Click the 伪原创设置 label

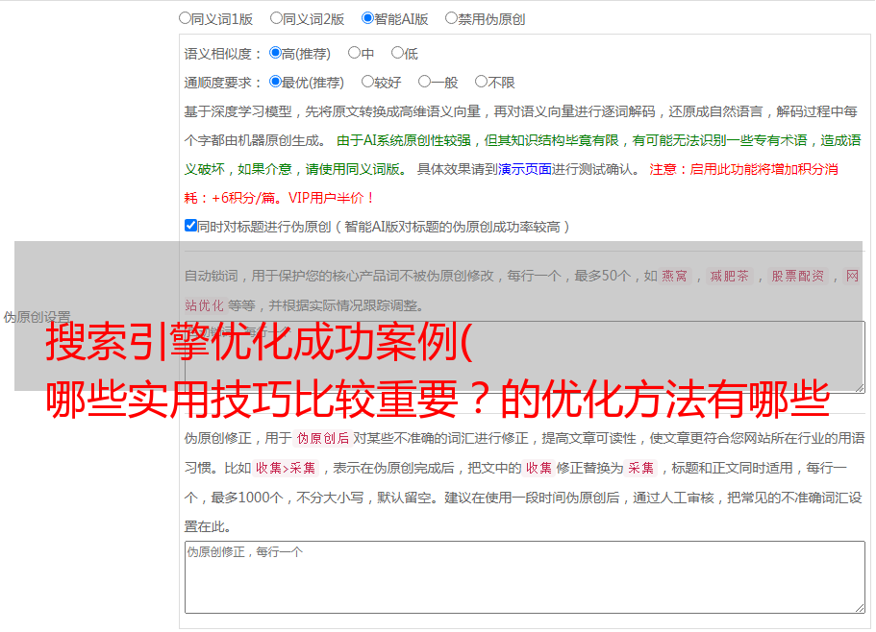[x=37, y=317]
